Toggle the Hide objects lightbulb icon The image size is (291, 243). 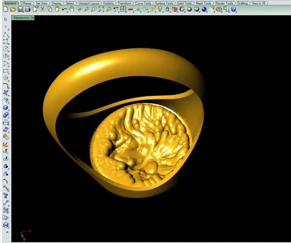160,9
